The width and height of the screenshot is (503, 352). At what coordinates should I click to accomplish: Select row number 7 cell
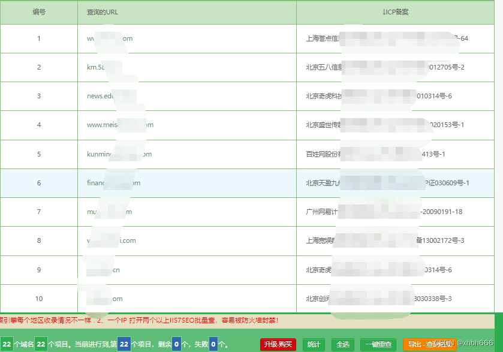click(x=39, y=212)
